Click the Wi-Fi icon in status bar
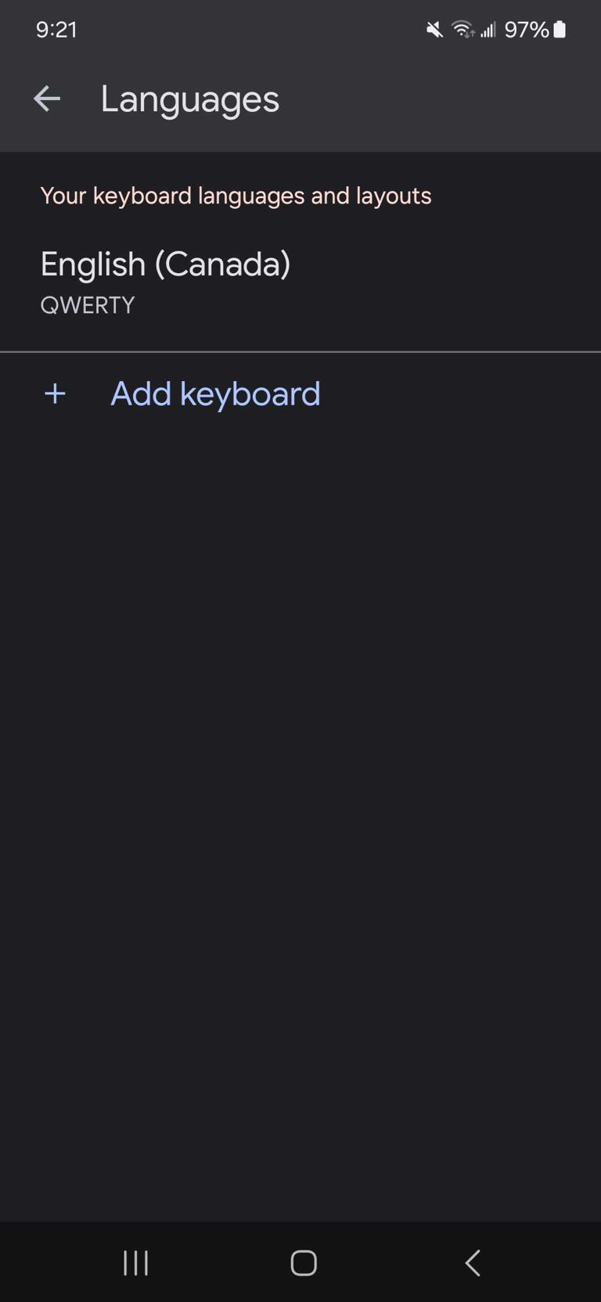Screen dimensions: 601x1302 (x=462, y=30)
